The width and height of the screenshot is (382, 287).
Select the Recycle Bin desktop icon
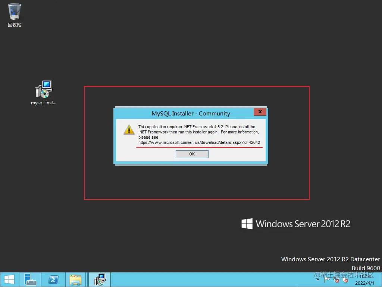(15, 15)
